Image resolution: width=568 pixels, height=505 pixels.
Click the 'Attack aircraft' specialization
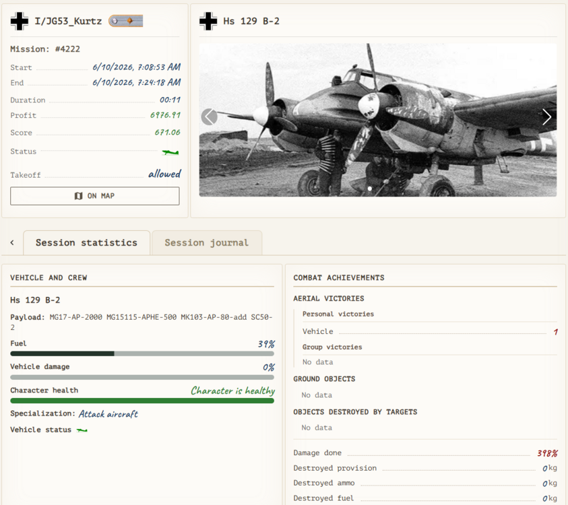(x=108, y=414)
